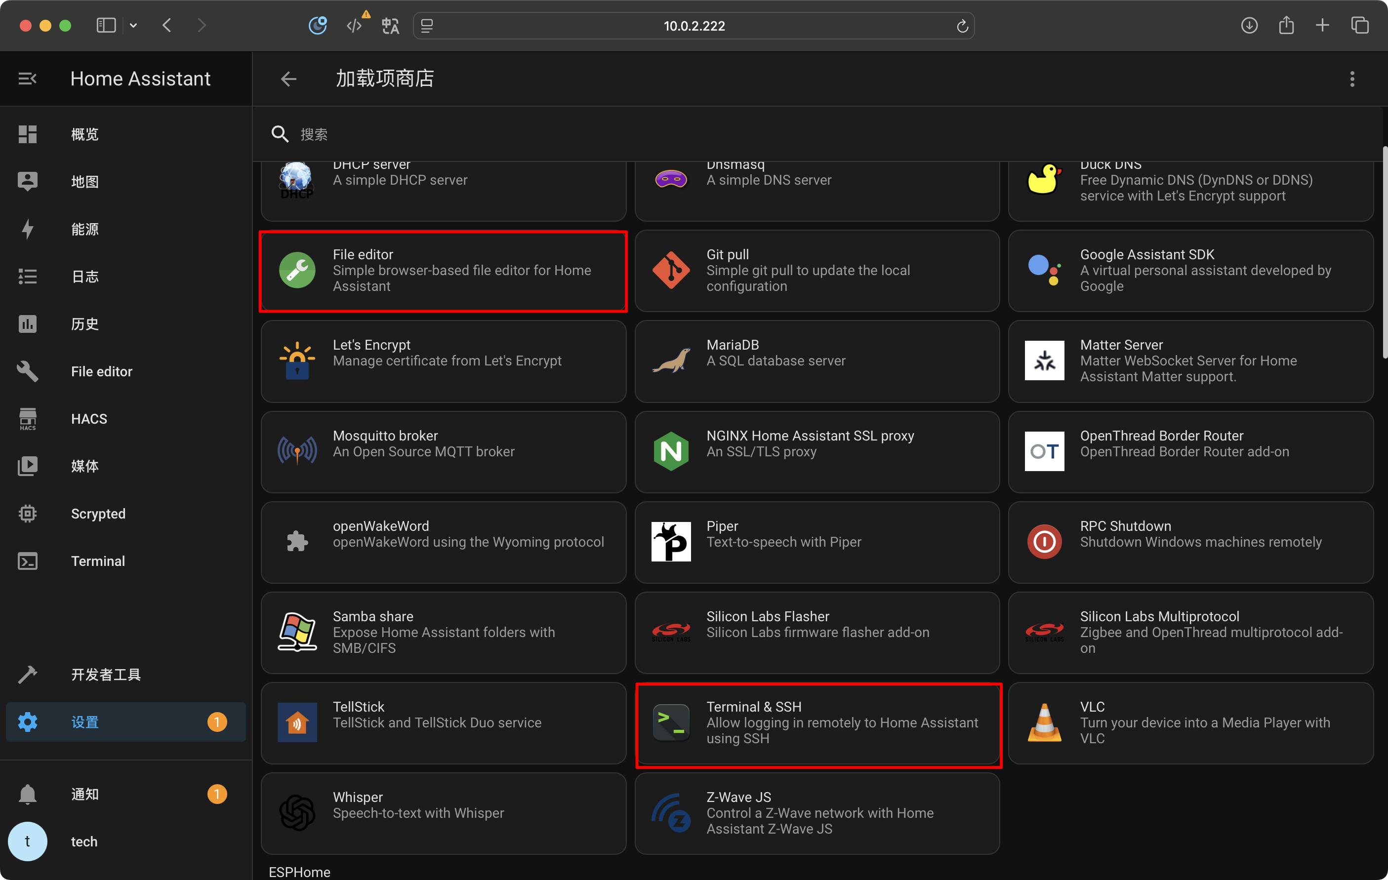Viewport: 1388px width, 880px height.
Task: Click the Z-Wave JS logo icon
Action: click(670, 812)
